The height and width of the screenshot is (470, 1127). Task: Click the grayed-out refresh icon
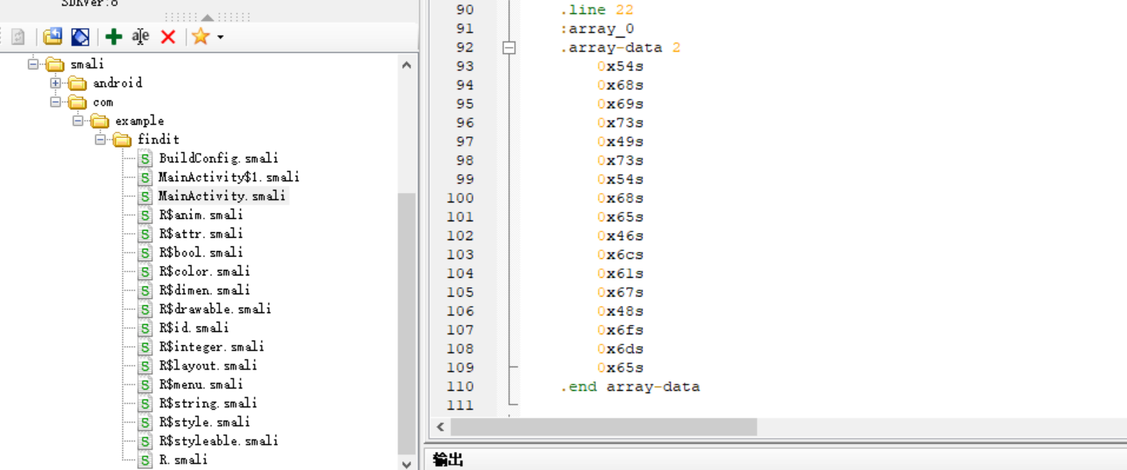[x=18, y=37]
